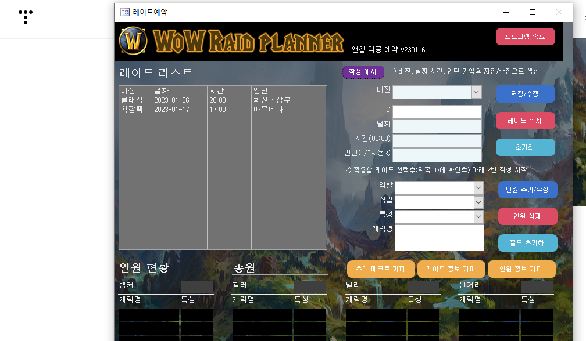The height and width of the screenshot is (341, 586).
Task: Focus the 인던 dungeon input field
Action: 437,155
